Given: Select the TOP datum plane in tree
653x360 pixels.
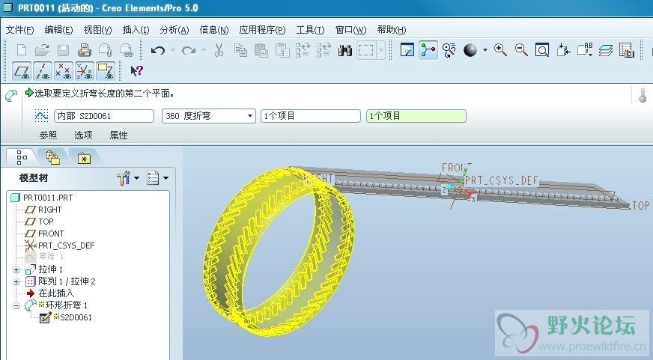Looking at the screenshot, I should click(x=46, y=222).
